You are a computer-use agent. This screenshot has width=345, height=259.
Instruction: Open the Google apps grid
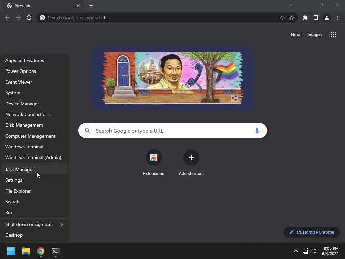[334, 35]
